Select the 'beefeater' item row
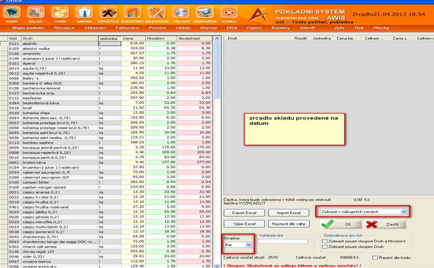 [x=106, y=98]
